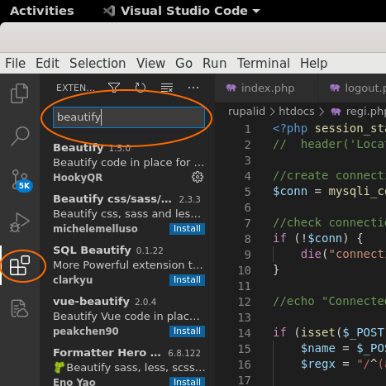Open the Search view in activity bar
386x386 pixels.
tap(20, 136)
